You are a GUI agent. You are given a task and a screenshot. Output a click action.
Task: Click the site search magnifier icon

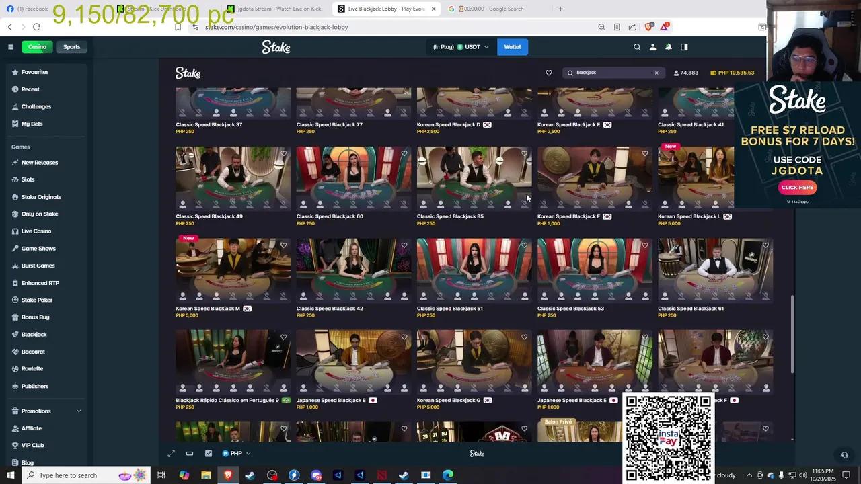click(637, 47)
